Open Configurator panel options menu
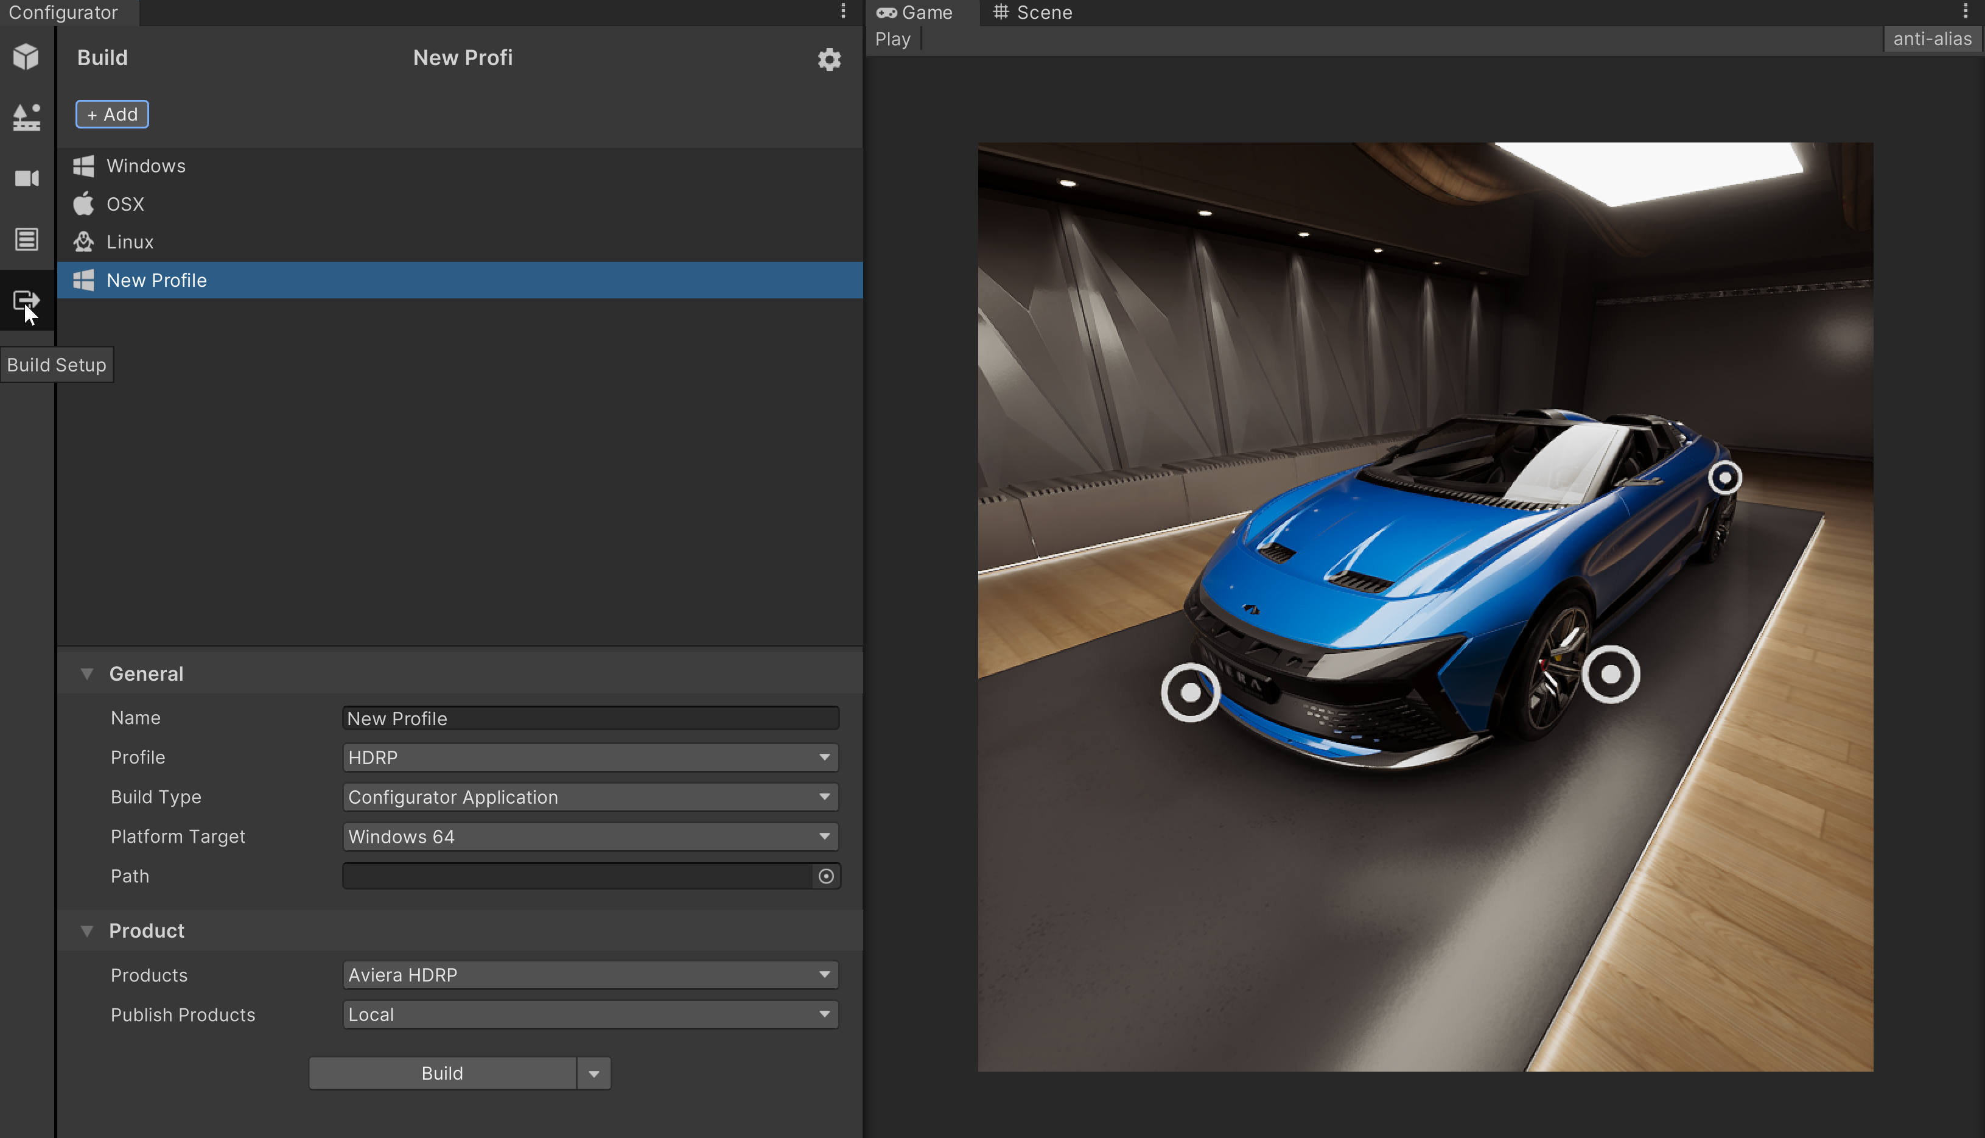 click(x=843, y=11)
